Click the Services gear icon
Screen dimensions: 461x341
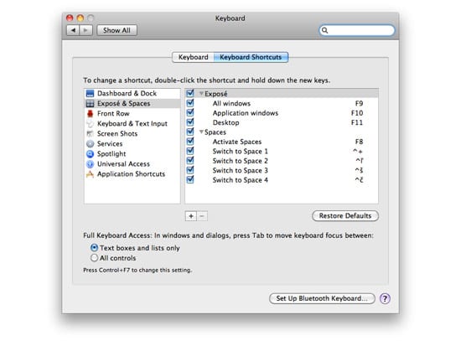coord(90,144)
